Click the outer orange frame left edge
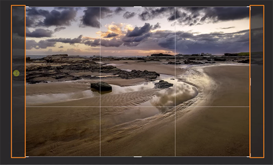Screen dimensions: 273x165 pos(11,82)
